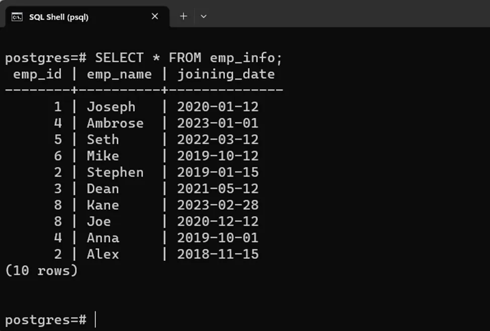
Task: Click the name Kane in results
Action: point(103,205)
